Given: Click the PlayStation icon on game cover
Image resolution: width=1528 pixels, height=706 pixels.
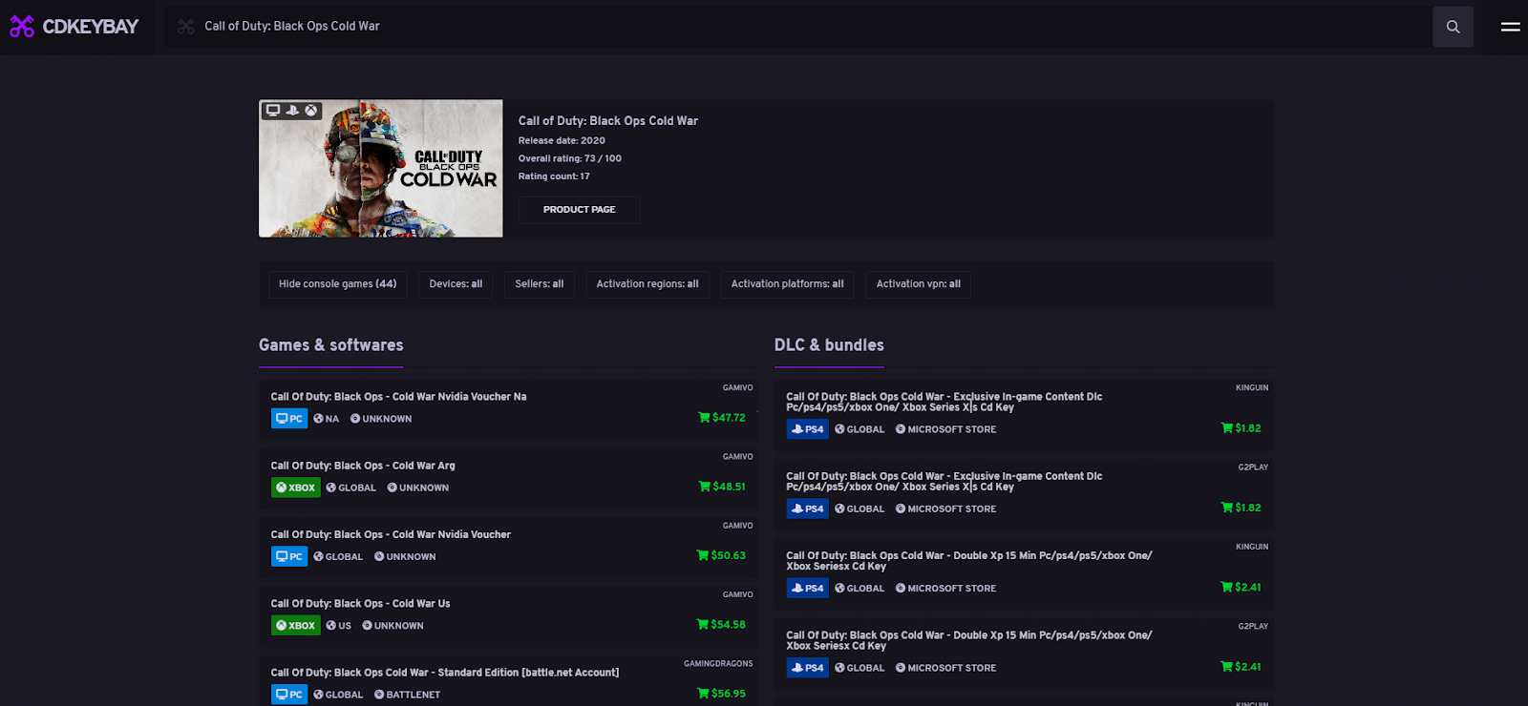Looking at the screenshot, I should coord(292,111).
